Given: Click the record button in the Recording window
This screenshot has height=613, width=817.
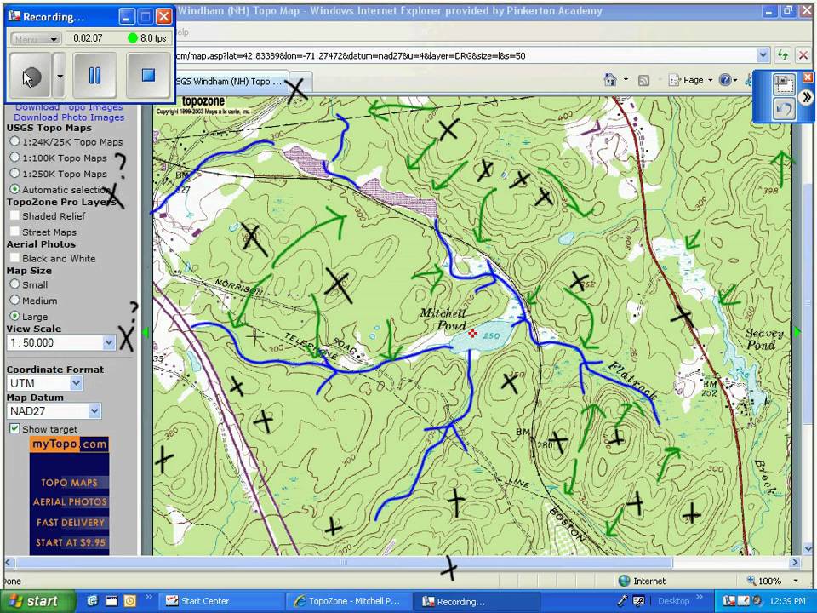Looking at the screenshot, I should click(x=31, y=76).
